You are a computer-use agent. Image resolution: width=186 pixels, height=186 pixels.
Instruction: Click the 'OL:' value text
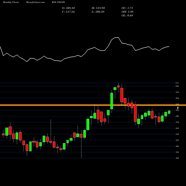(127, 16)
